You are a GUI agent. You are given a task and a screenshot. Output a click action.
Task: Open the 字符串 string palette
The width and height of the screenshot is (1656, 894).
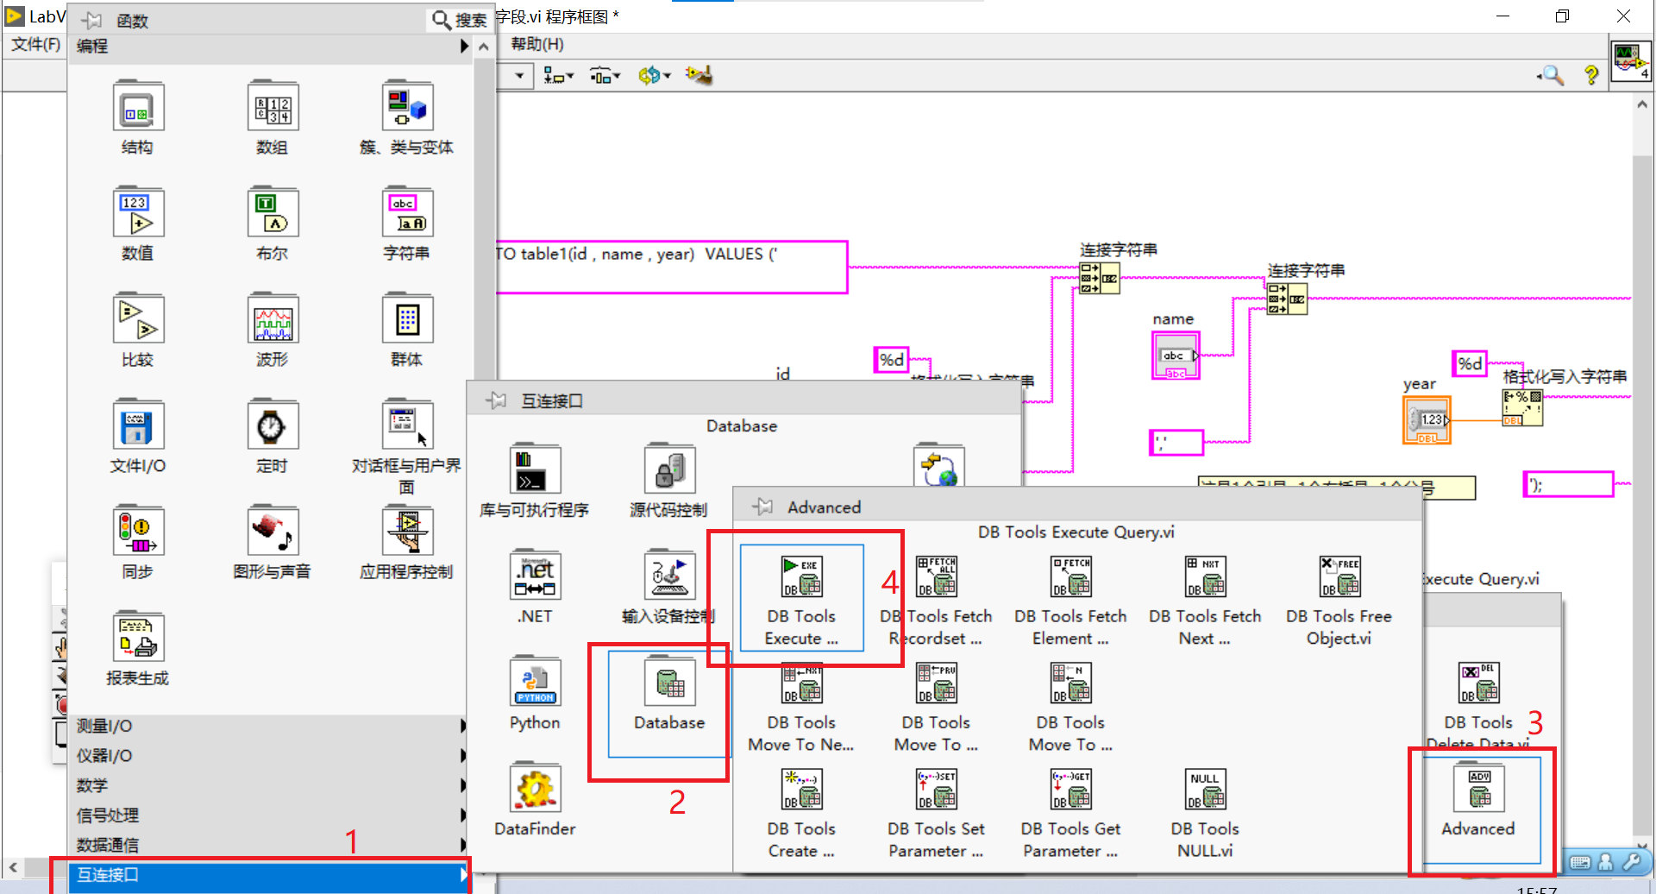point(406,212)
